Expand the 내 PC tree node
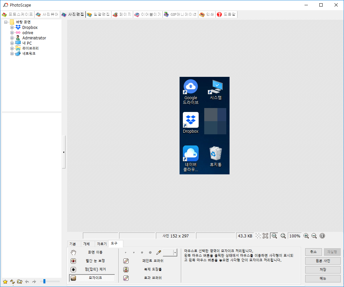The image size is (344, 287). click(12, 43)
